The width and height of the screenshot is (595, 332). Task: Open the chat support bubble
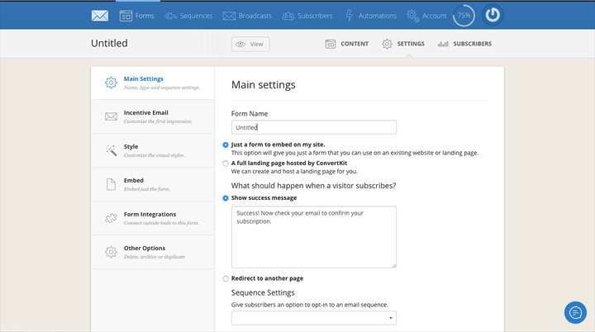coord(575,313)
